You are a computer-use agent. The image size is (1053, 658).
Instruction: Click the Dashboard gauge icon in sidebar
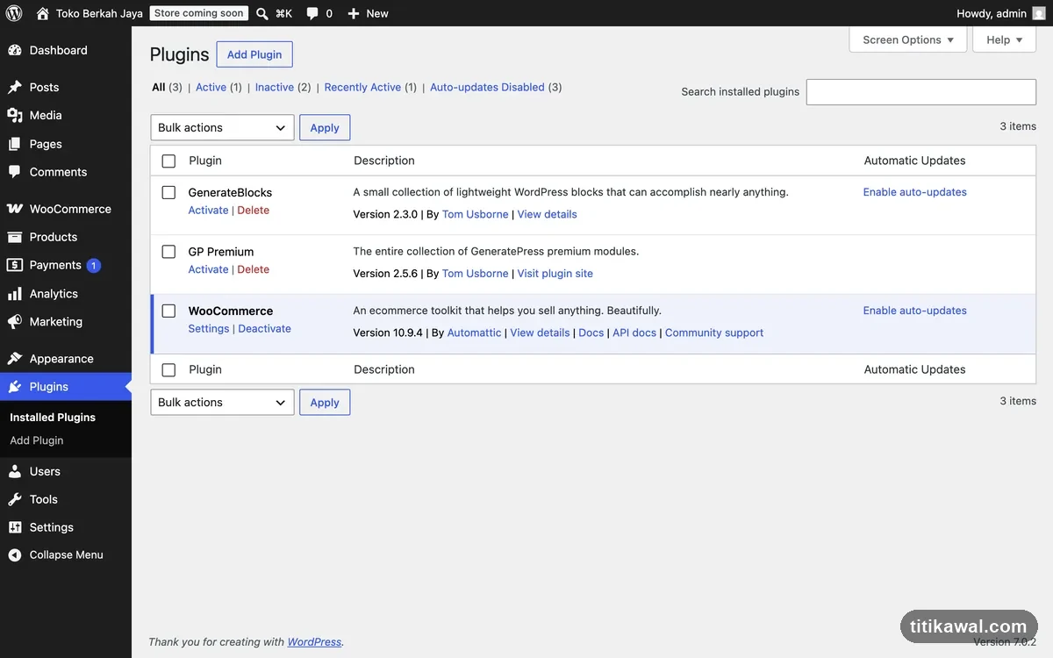tap(15, 50)
